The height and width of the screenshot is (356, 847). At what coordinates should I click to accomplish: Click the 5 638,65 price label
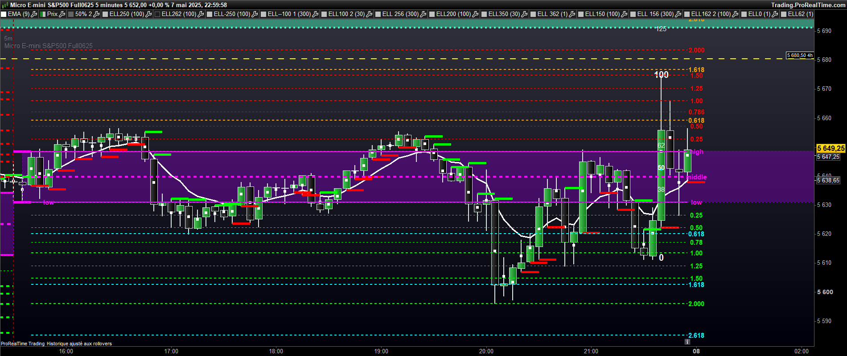tap(828, 180)
